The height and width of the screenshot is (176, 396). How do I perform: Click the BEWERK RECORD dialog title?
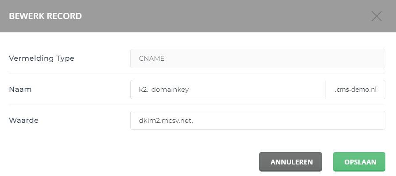coord(46,16)
